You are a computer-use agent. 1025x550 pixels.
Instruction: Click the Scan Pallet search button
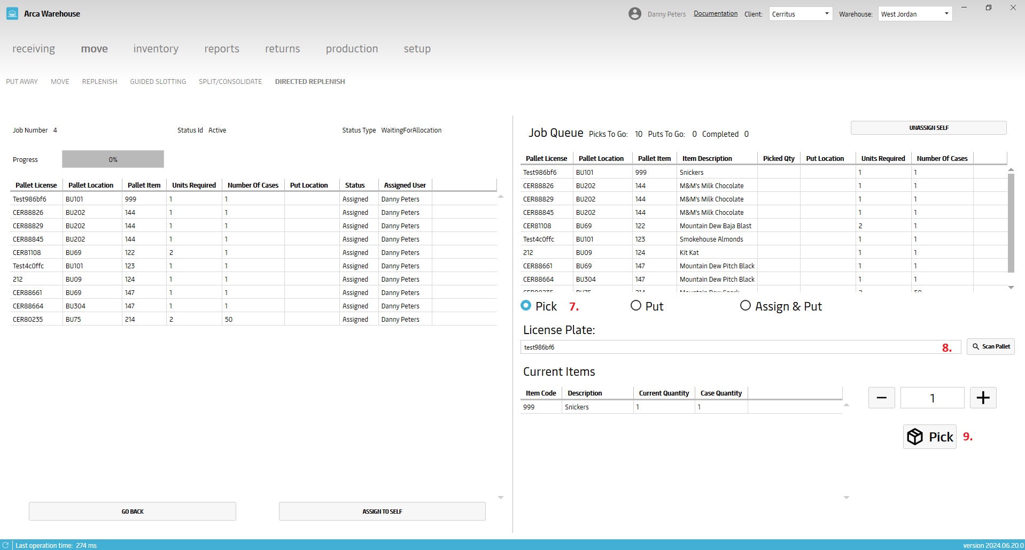click(990, 346)
